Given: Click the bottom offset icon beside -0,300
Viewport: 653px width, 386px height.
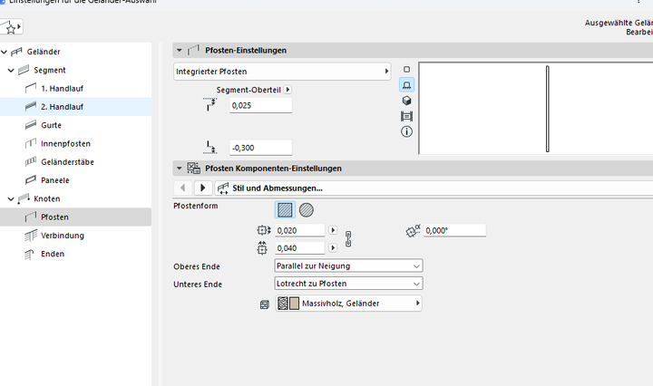Looking at the screenshot, I should [210, 148].
